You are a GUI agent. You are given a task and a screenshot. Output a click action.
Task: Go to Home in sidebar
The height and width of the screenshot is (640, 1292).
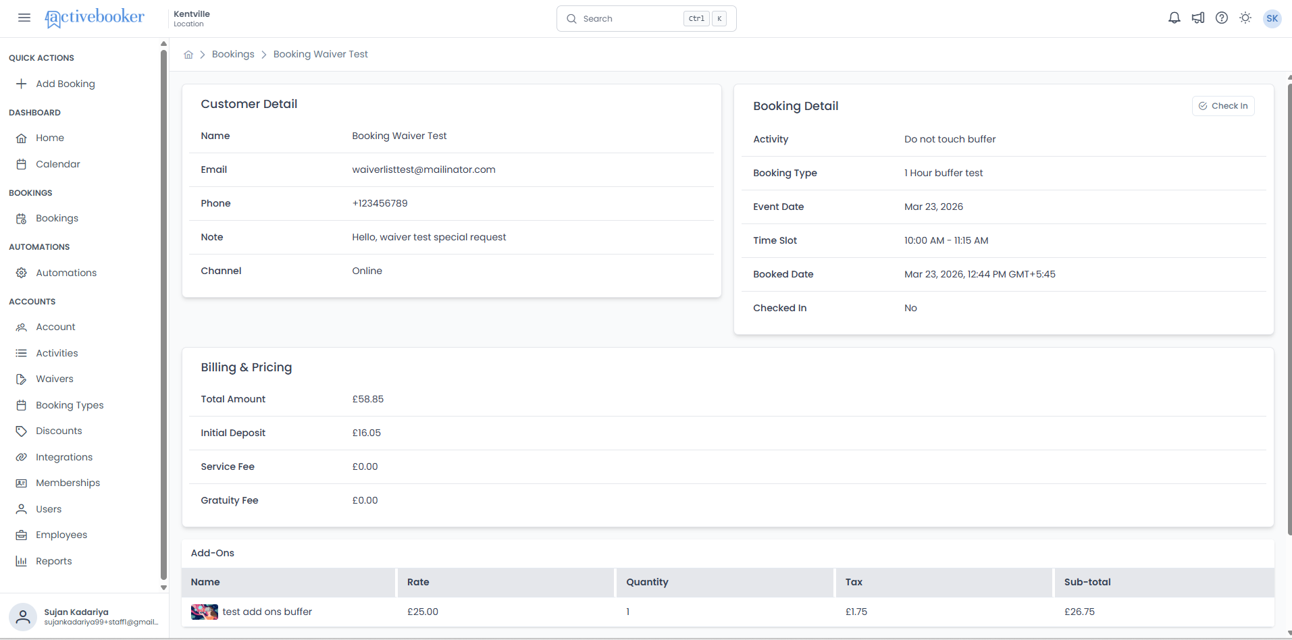[x=50, y=138]
